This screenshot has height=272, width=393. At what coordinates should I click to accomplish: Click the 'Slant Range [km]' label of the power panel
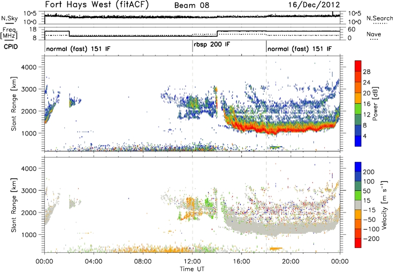tap(14, 104)
